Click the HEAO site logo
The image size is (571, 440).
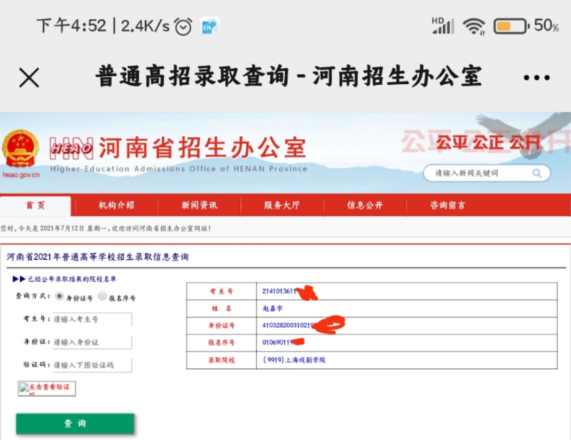click(x=72, y=148)
